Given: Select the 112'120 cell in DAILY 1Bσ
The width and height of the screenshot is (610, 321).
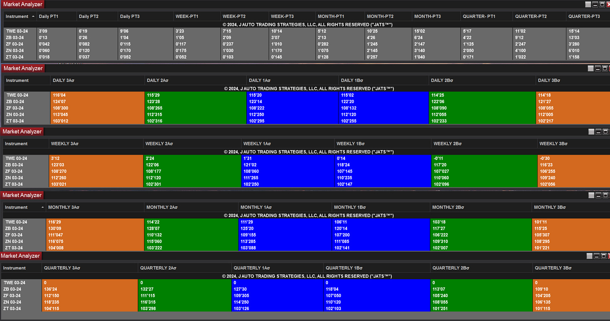Looking at the screenshot, I should coord(384,114).
